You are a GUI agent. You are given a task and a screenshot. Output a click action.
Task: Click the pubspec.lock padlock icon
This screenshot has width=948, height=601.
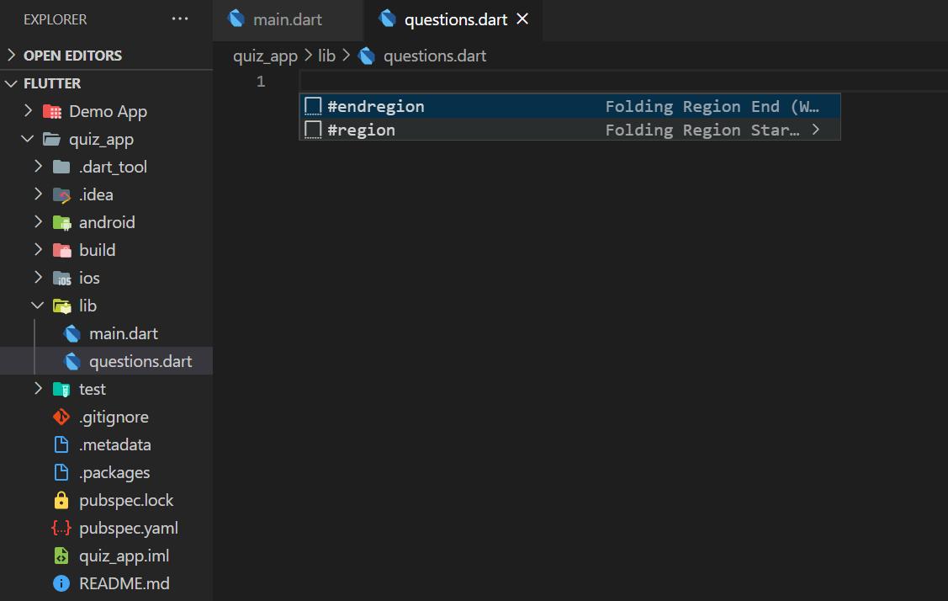tap(61, 501)
